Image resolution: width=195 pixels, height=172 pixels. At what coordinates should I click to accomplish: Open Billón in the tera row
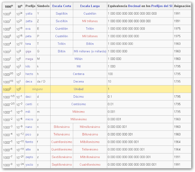point(90,44)
